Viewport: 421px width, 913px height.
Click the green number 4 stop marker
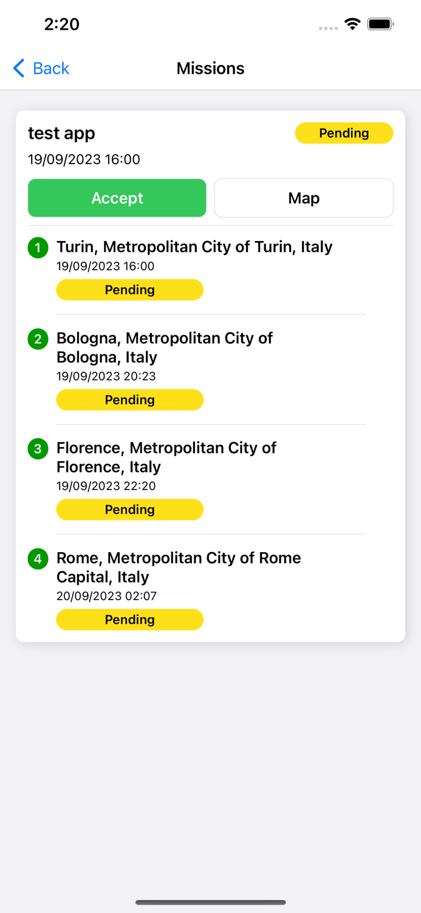click(38, 559)
